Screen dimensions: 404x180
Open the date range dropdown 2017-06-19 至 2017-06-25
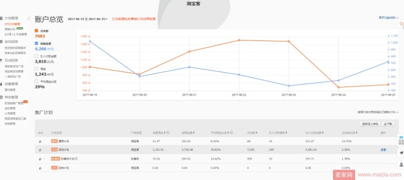(x=88, y=19)
